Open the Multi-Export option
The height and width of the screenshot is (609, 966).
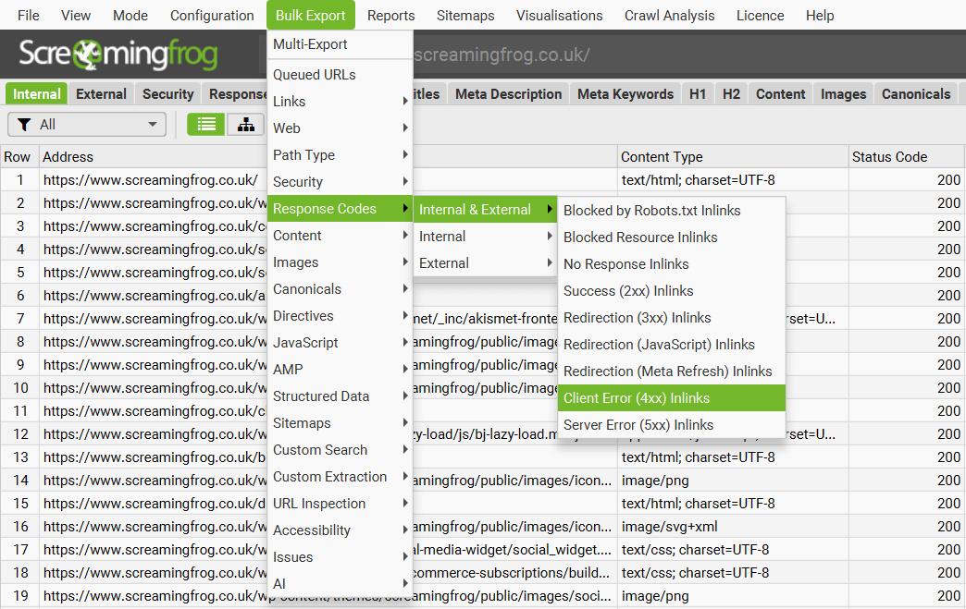pos(310,44)
